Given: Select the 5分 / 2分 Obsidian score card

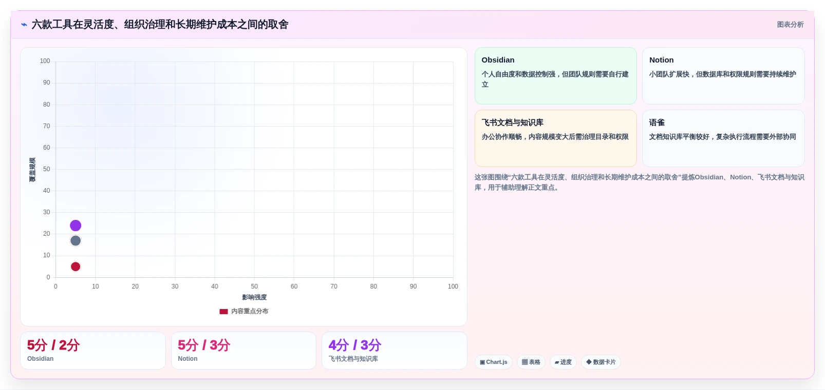Looking at the screenshot, I should coord(93,351).
